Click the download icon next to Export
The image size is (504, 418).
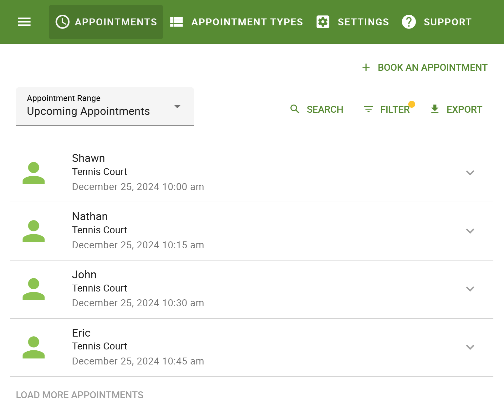tap(435, 109)
